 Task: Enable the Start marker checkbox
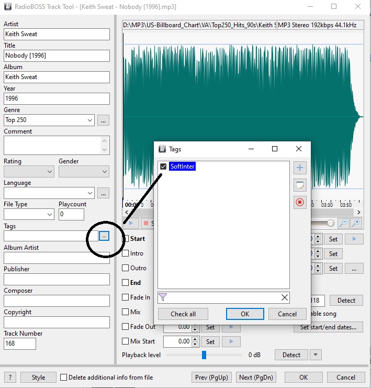[x=126, y=239]
